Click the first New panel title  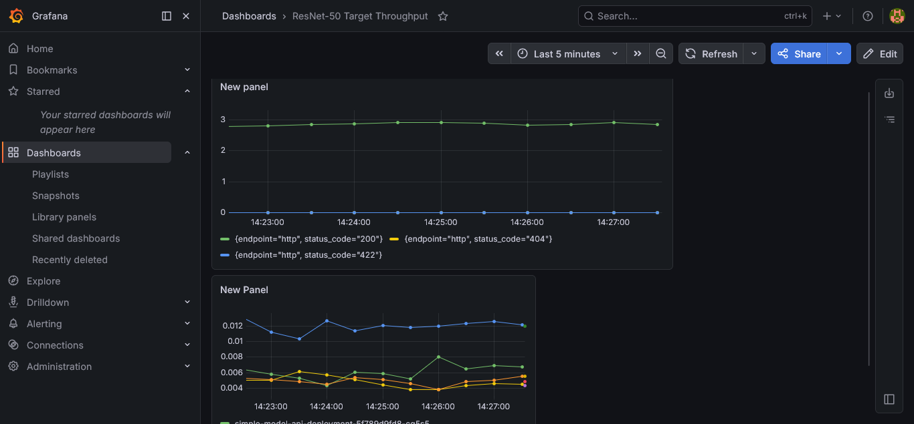(x=244, y=87)
